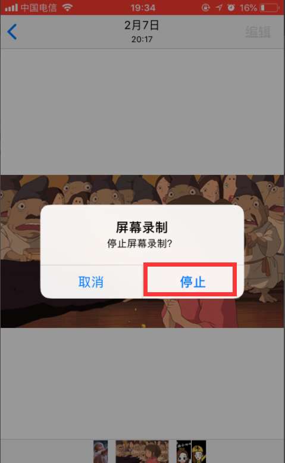285x463 pixels.
Task: Tap the location arrow status icon
Action: tap(219, 8)
